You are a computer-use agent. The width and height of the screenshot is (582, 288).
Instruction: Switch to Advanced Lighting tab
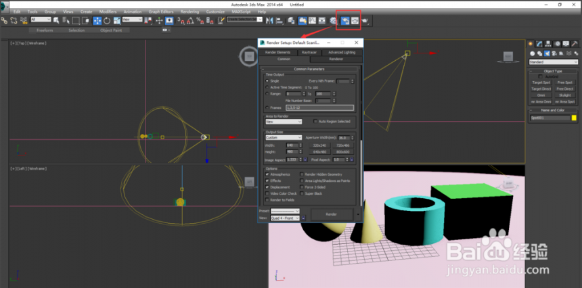pyautogui.click(x=342, y=52)
